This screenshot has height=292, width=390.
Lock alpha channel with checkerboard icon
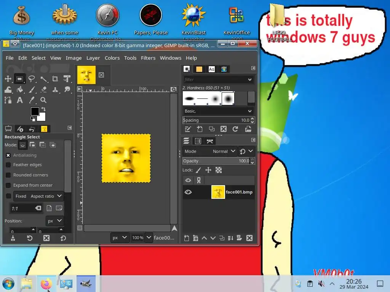(218, 170)
